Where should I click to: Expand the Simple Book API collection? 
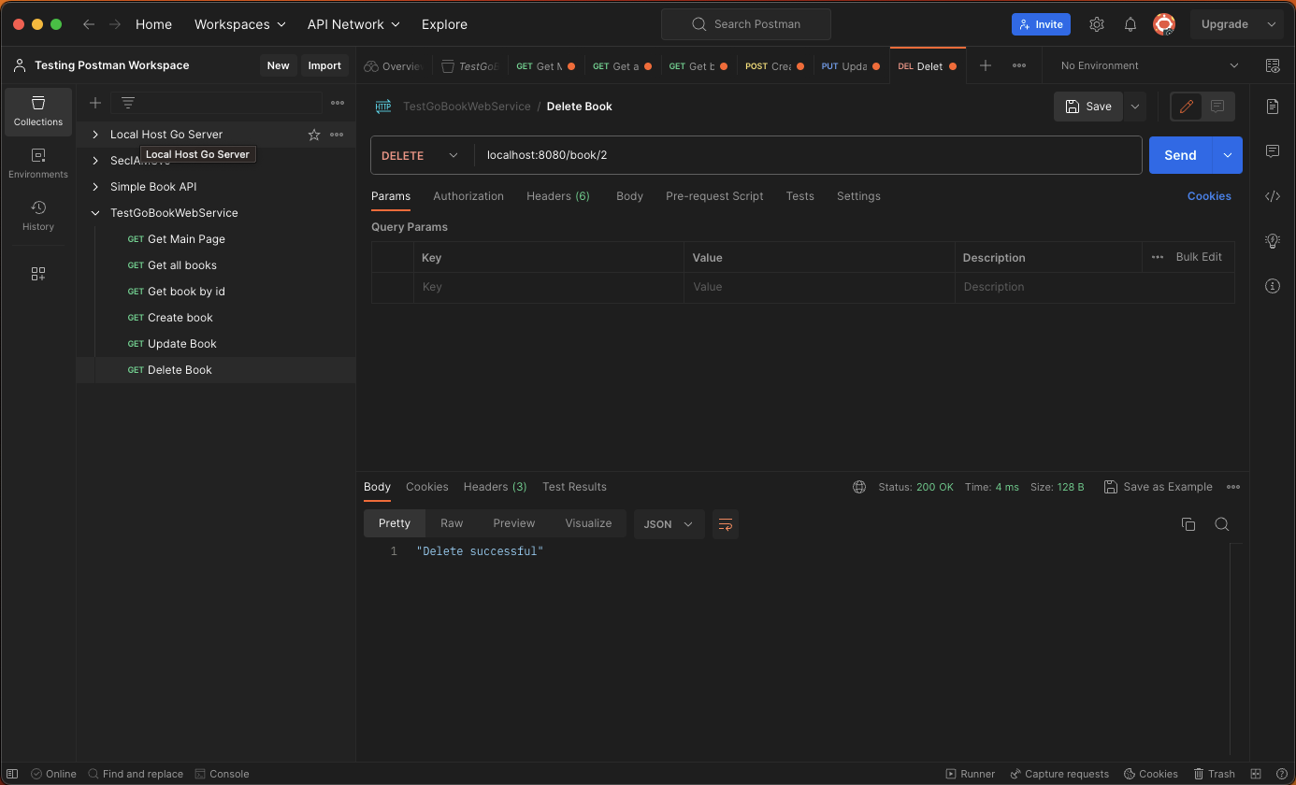tap(95, 187)
